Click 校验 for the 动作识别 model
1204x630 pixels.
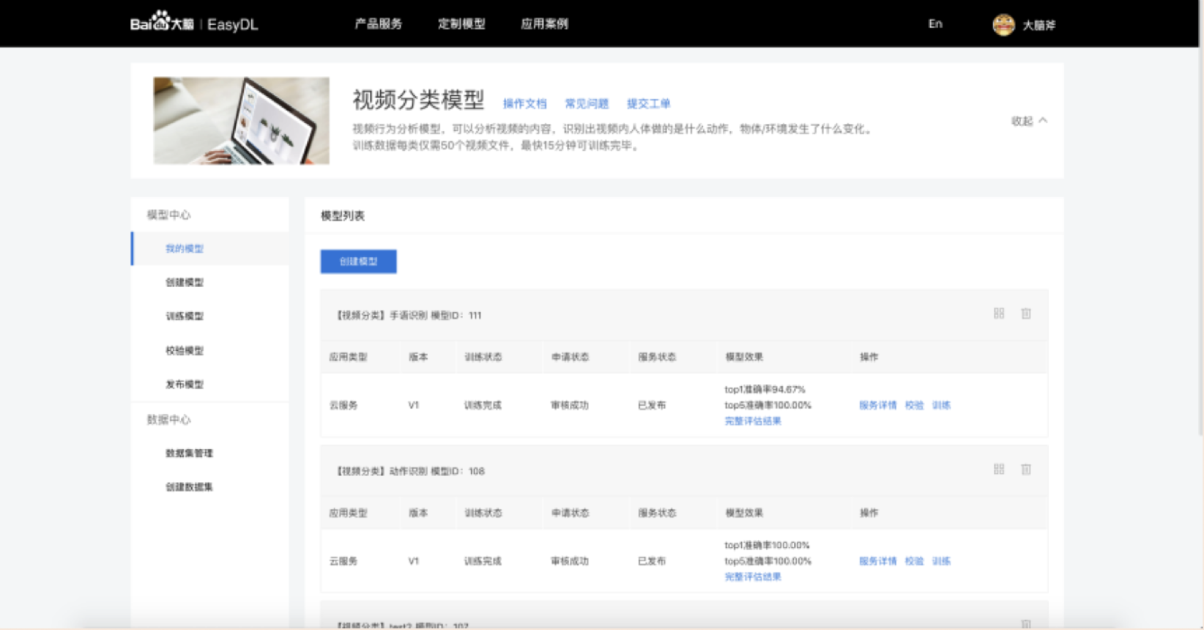tap(914, 561)
